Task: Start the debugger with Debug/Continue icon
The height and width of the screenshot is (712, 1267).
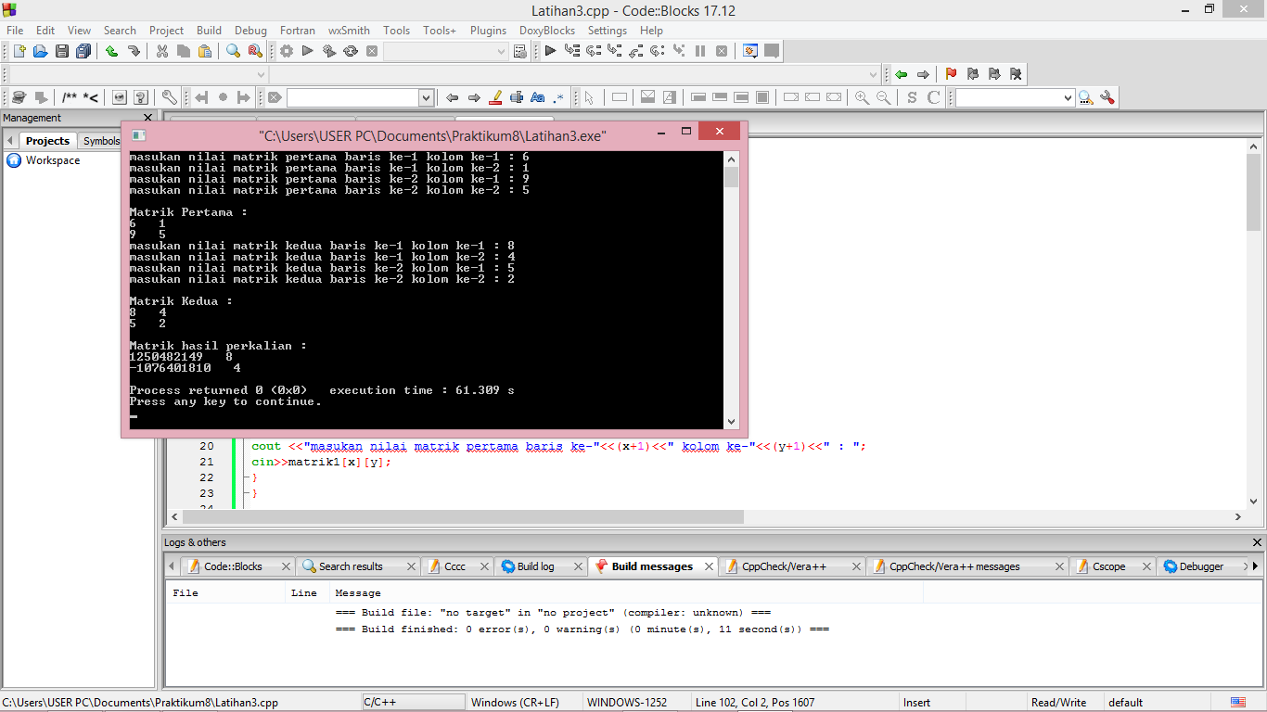Action: [550, 51]
